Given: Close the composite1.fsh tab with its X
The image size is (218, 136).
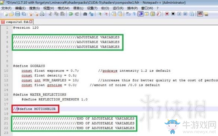Looking at the screenshot, I should [x=31, y=22].
